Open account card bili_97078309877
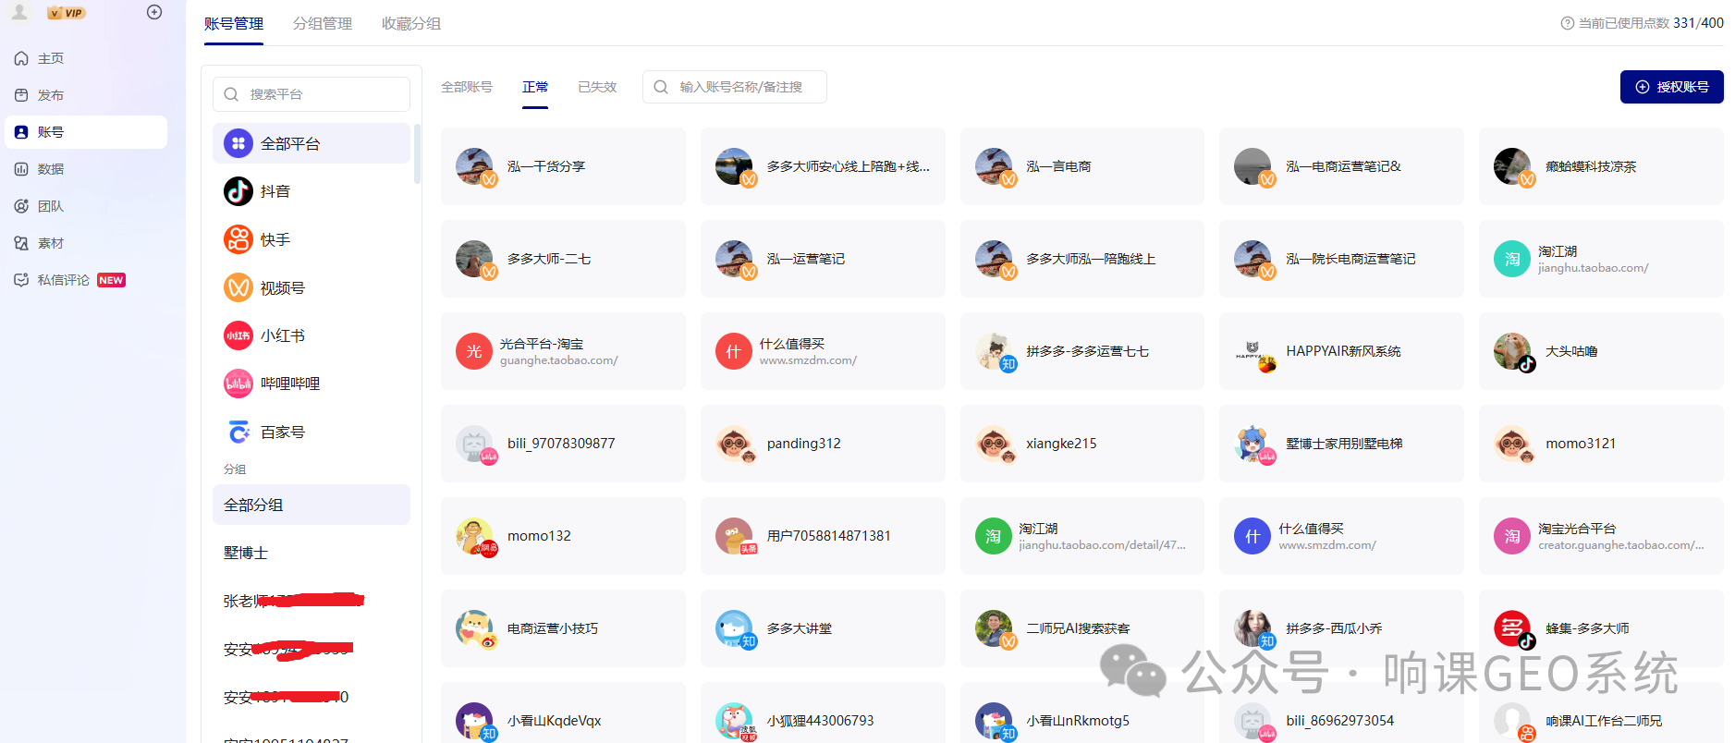The width and height of the screenshot is (1735, 743). pos(563,444)
